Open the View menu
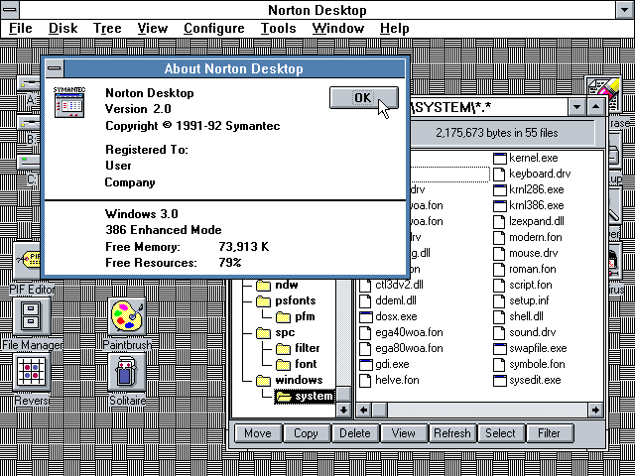 click(152, 29)
